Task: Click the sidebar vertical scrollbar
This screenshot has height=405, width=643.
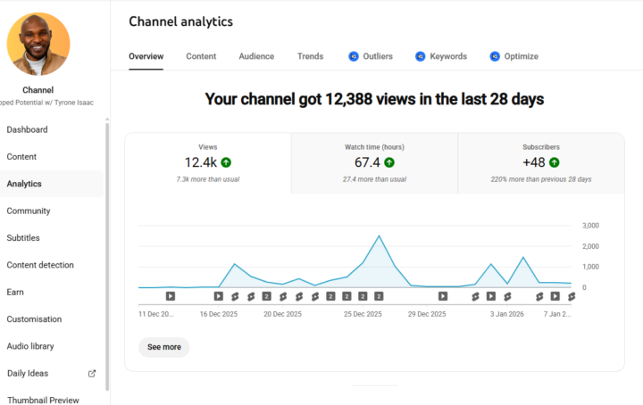Action: (107, 256)
